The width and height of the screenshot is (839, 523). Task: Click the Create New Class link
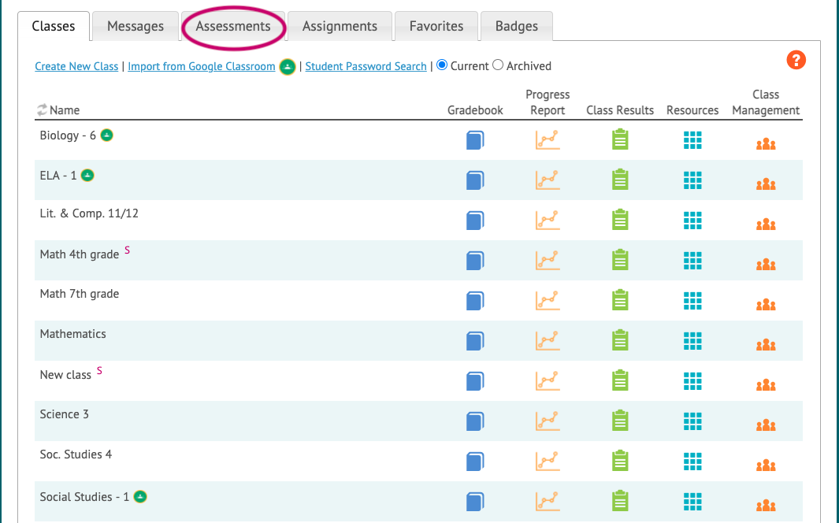76,66
